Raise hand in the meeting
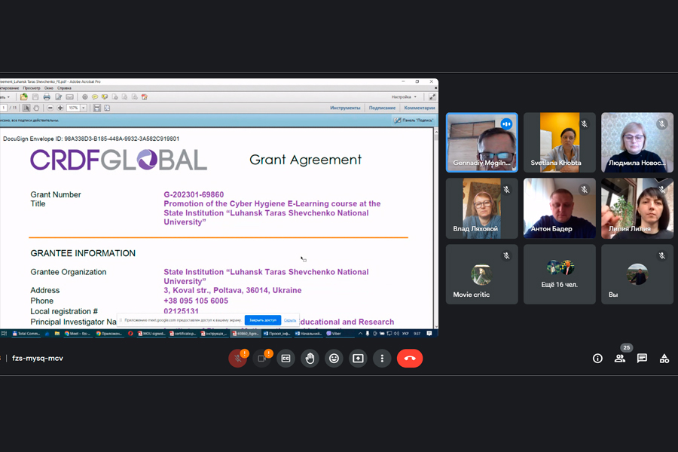The height and width of the screenshot is (452, 678). coord(310,358)
